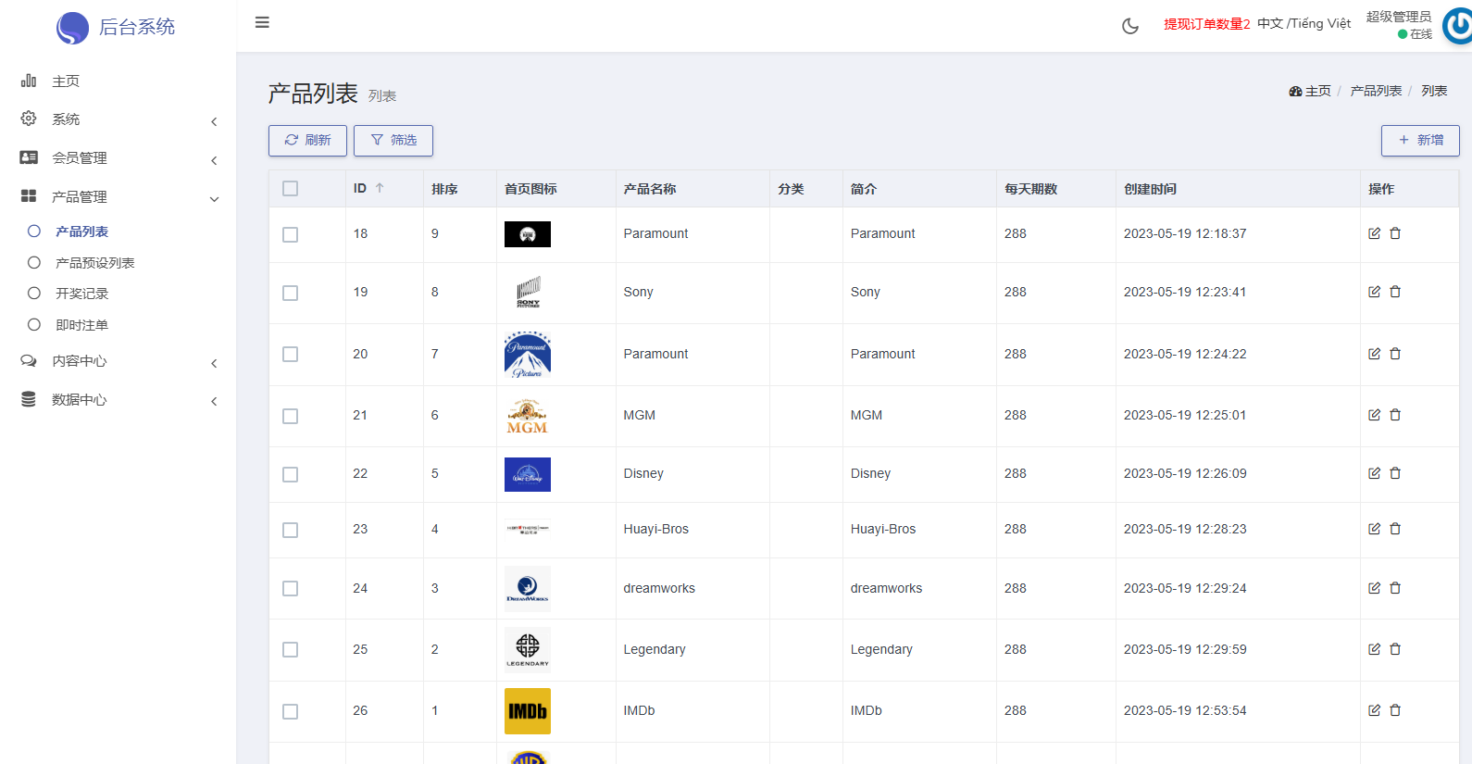Viewport: 1472px width, 764px height.
Task: Expand the 系统 sidebar menu
Action: tap(119, 119)
